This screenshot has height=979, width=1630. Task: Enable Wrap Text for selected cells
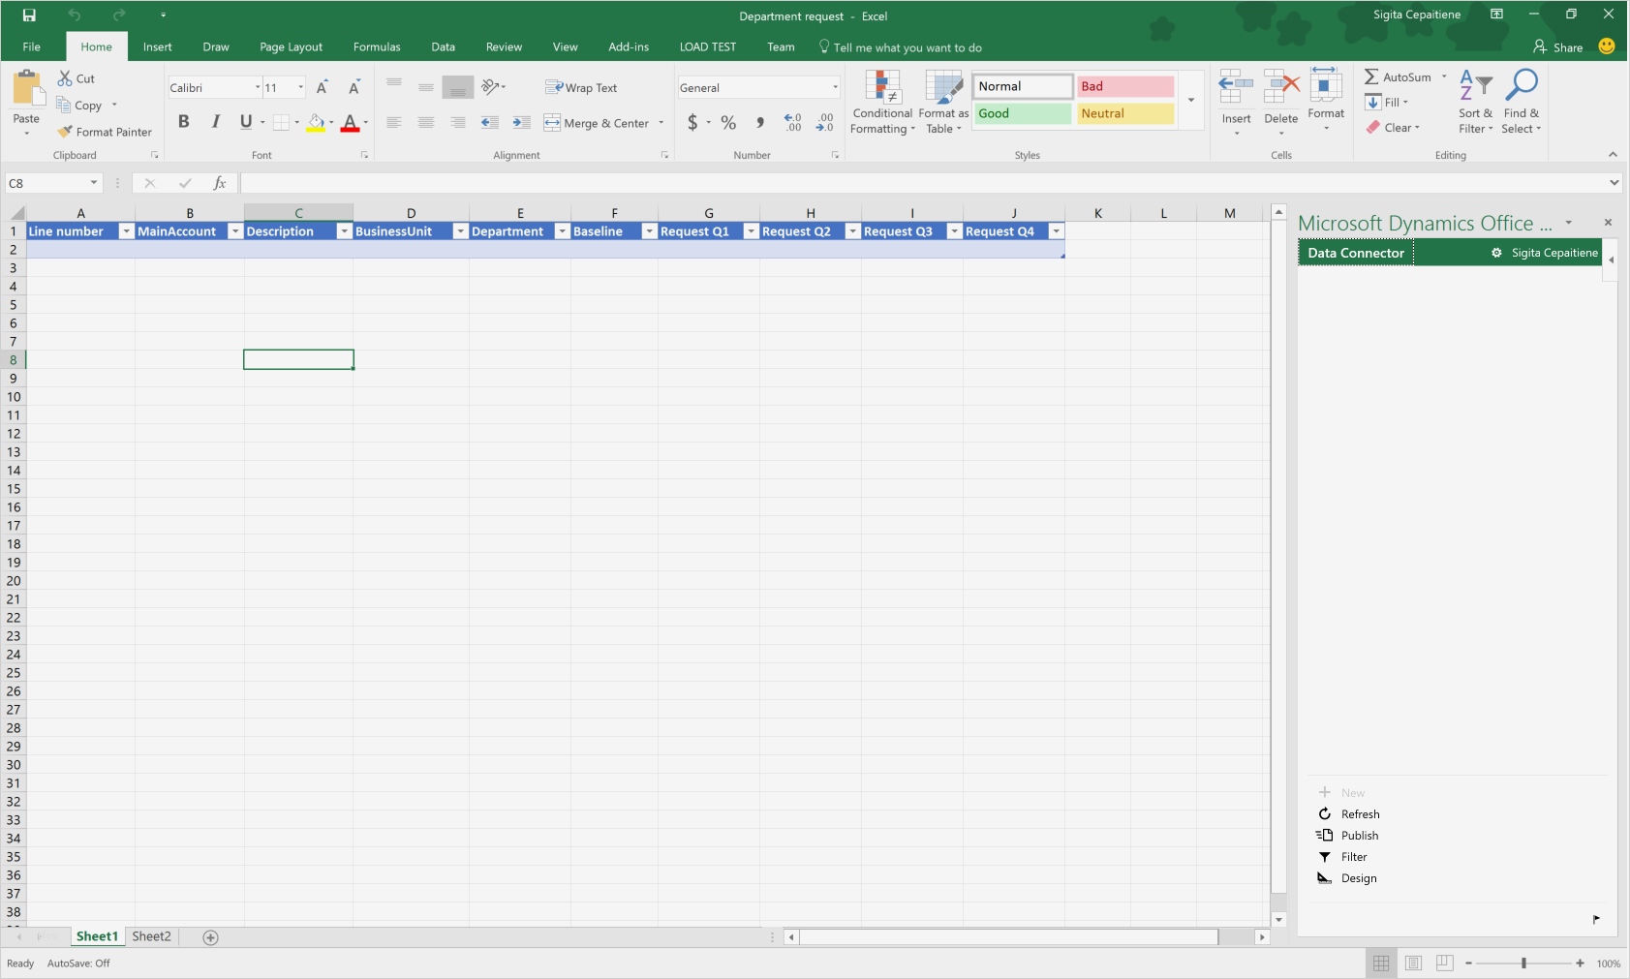pos(581,87)
